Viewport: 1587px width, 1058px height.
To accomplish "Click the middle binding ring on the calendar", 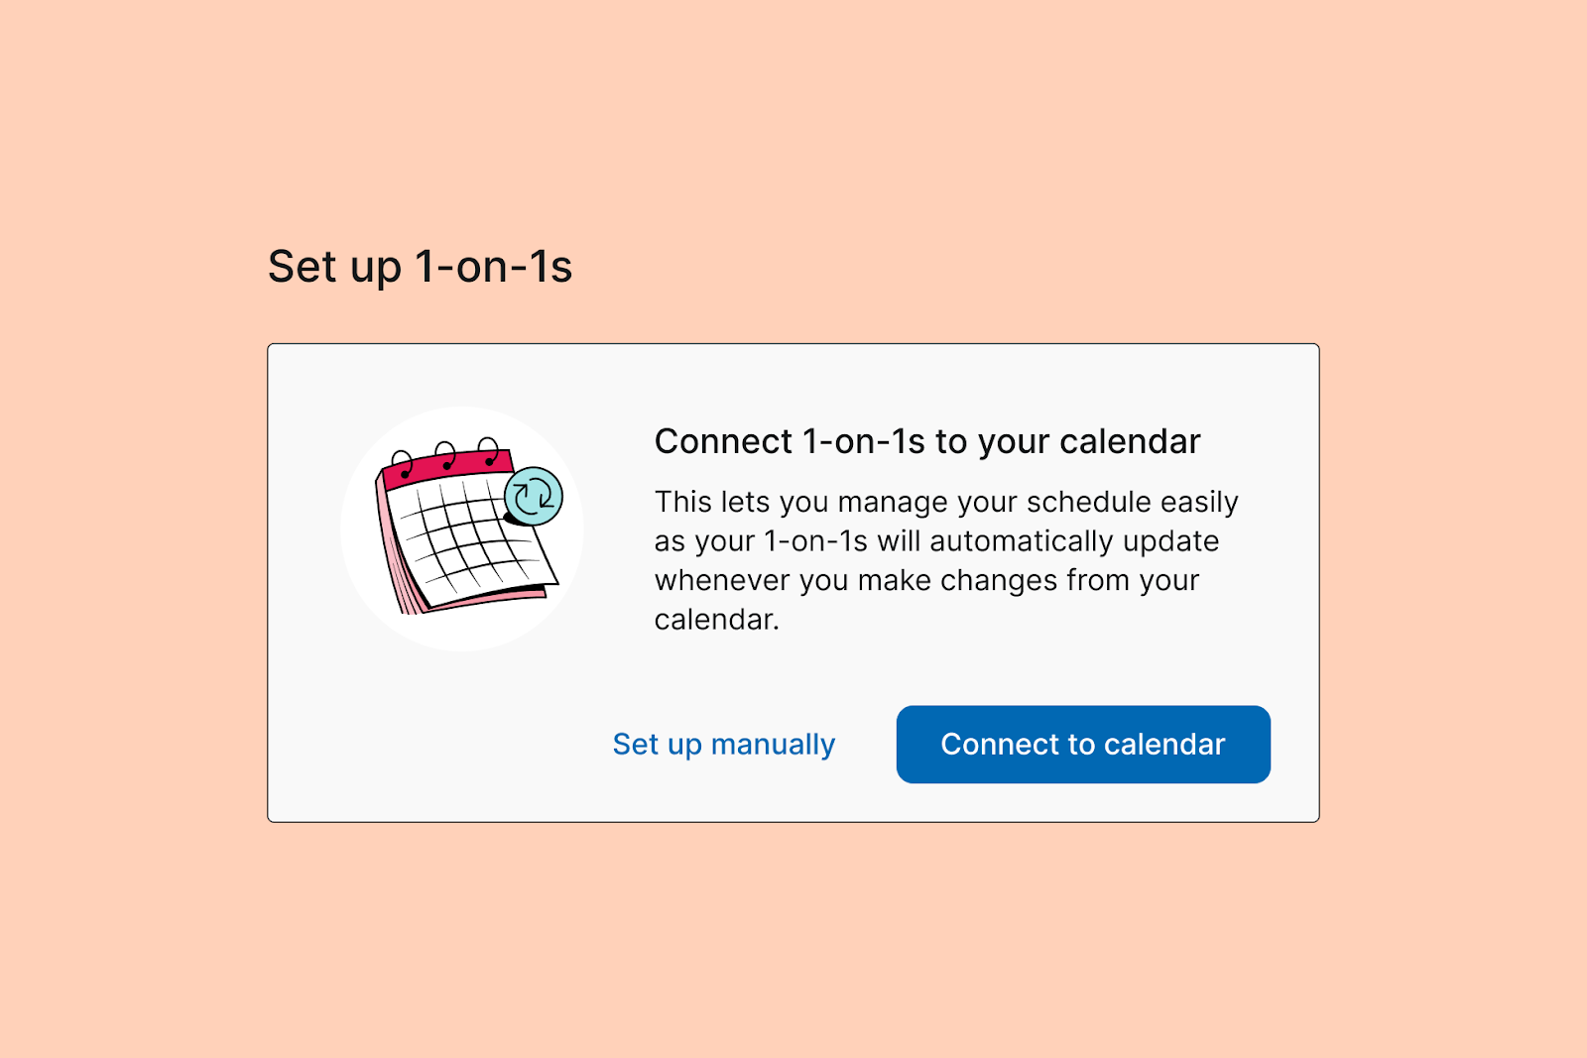I will (x=445, y=456).
